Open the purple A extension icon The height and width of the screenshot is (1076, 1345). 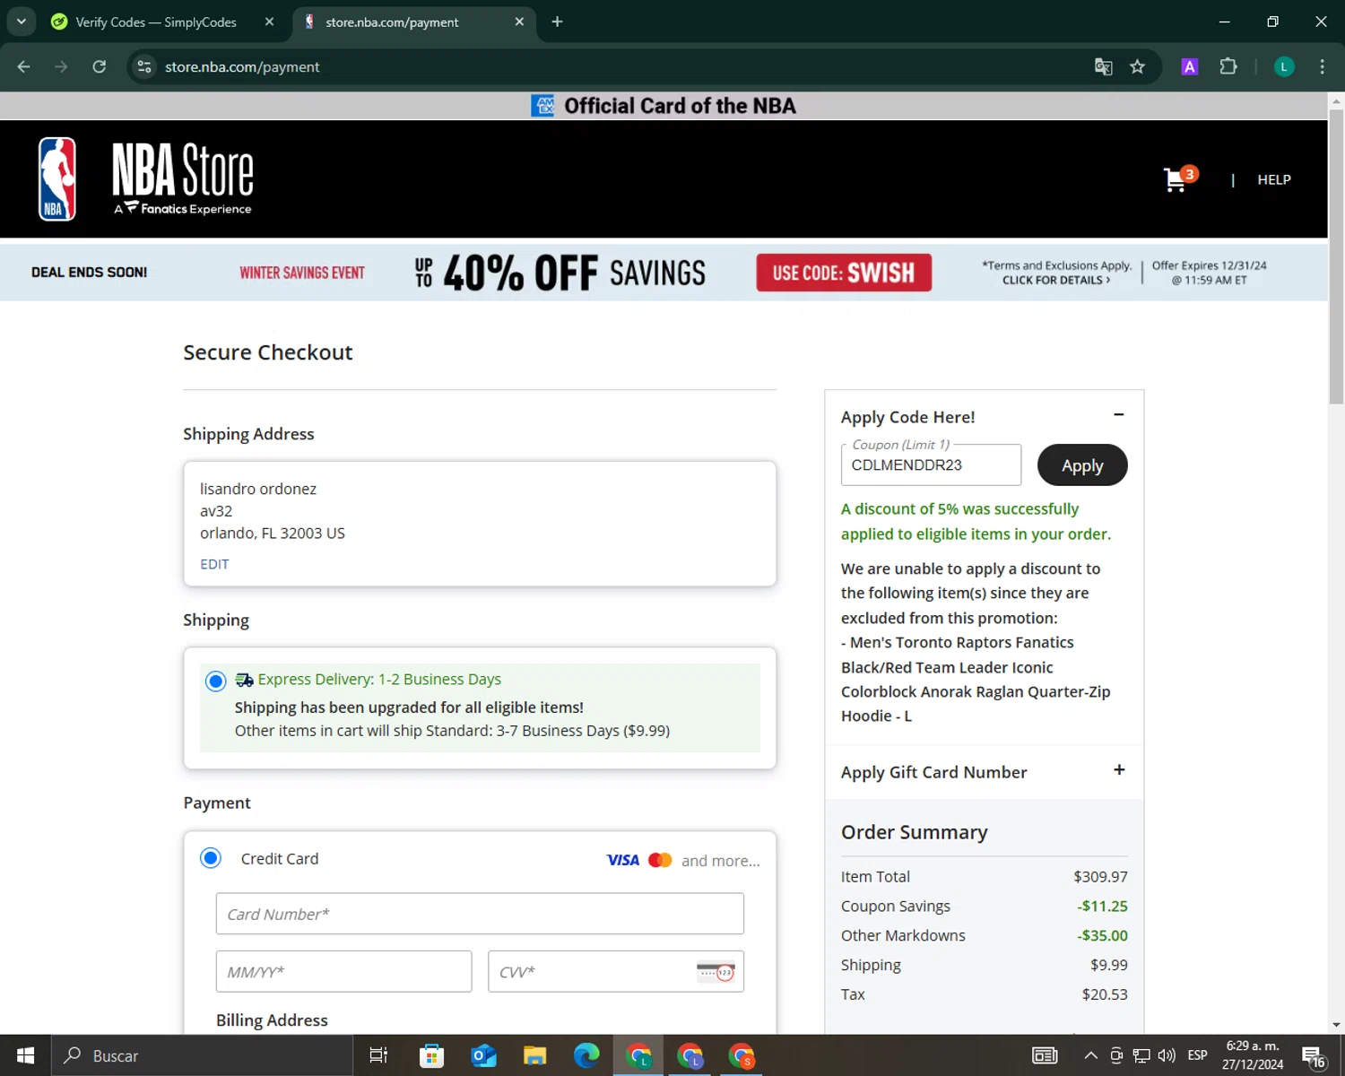tap(1190, 66)
